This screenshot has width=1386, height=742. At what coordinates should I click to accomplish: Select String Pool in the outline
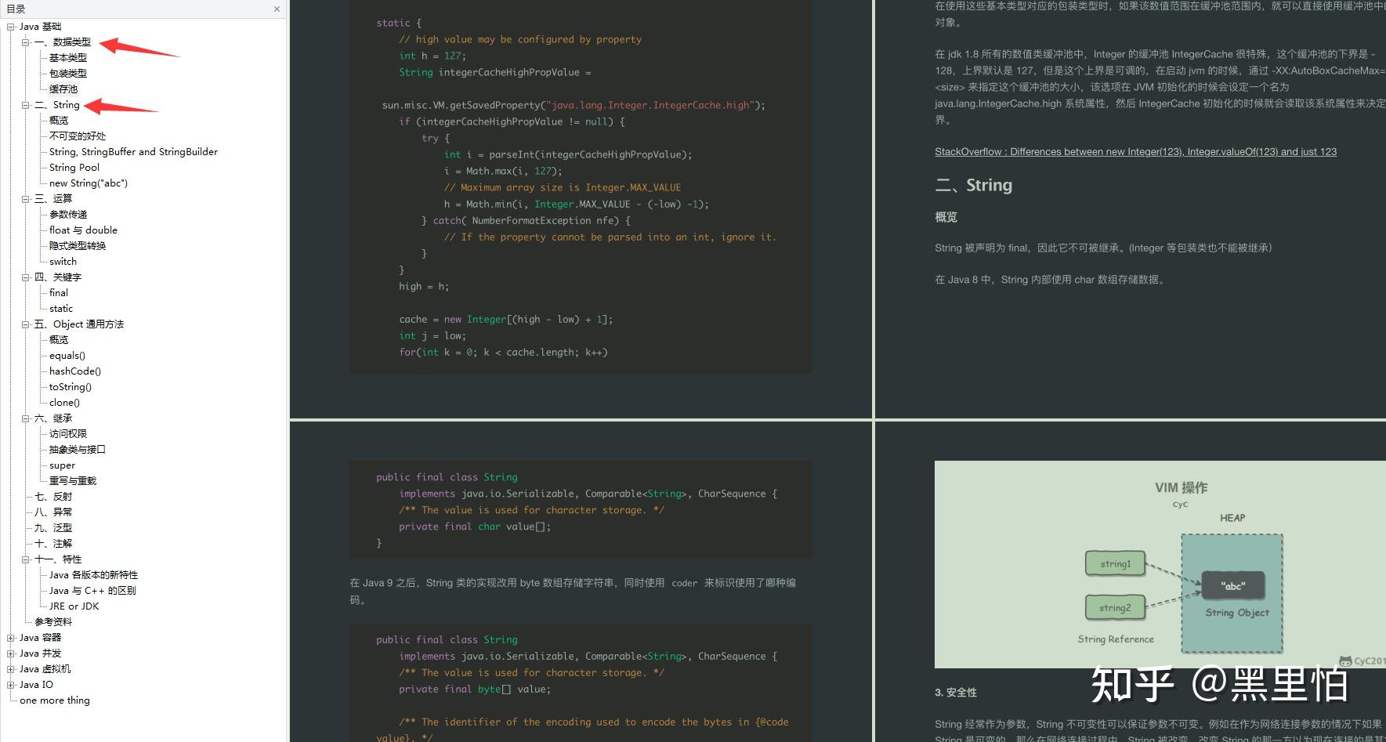(x=74, y=168)
